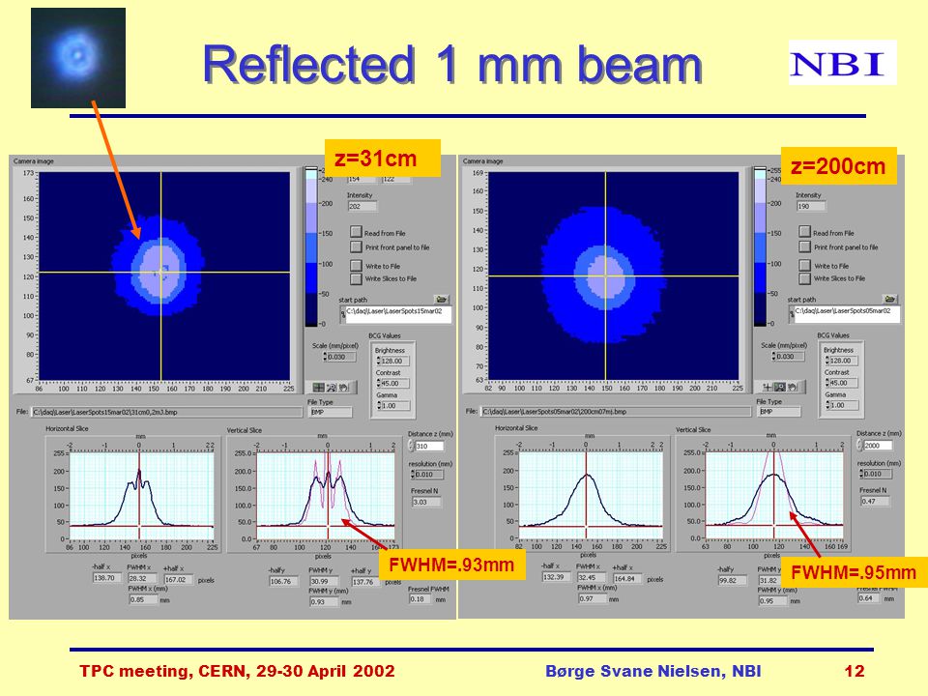928x696 pixels.
Task: Toggle Print front panel to file, z=31cm panel
Action: 356,246
